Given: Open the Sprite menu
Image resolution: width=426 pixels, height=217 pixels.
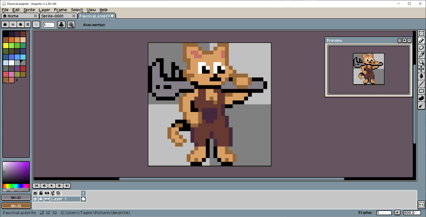Looking at the screenshot, I should pyautogui.click(x=29, y=10).
